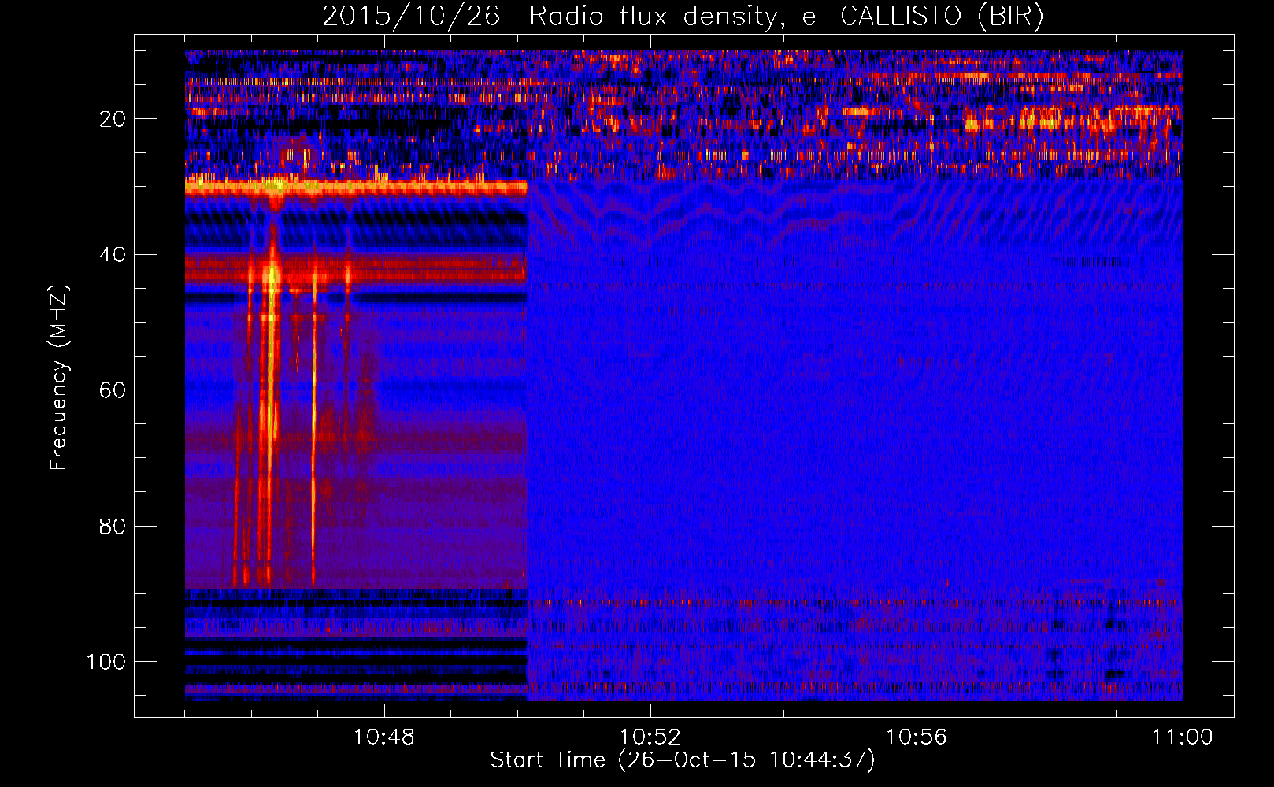The image size is (1274, 787).
Task: Click the y-axis tick label 80
Action: (113, 526)
